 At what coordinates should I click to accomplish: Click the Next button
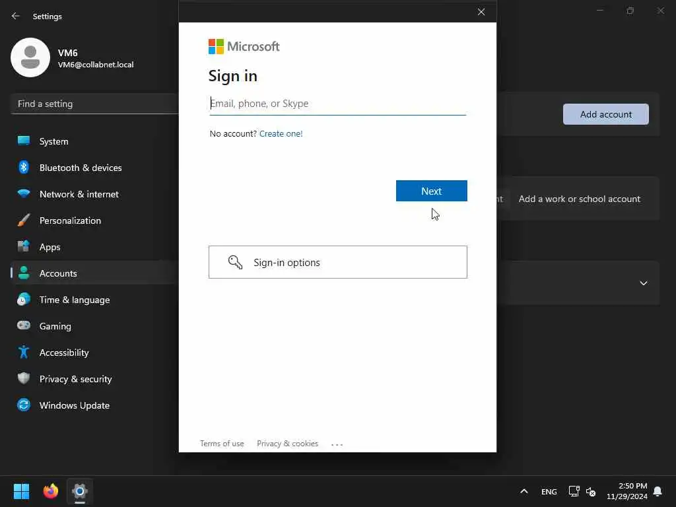coord(431,191)
